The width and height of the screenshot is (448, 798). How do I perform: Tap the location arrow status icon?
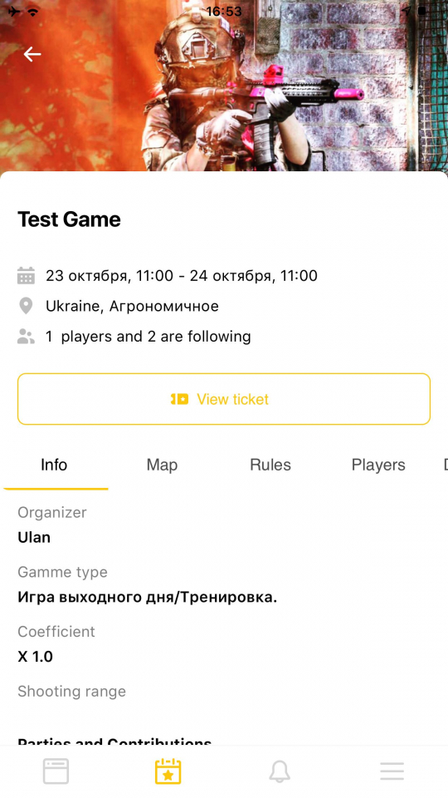pyautogui.click(x=407, y=11)
